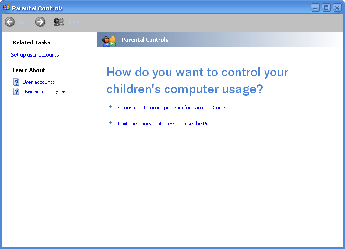345x249 pixels.
Task: Click the Parental Controls header people icon
Action: coord(109,41)
